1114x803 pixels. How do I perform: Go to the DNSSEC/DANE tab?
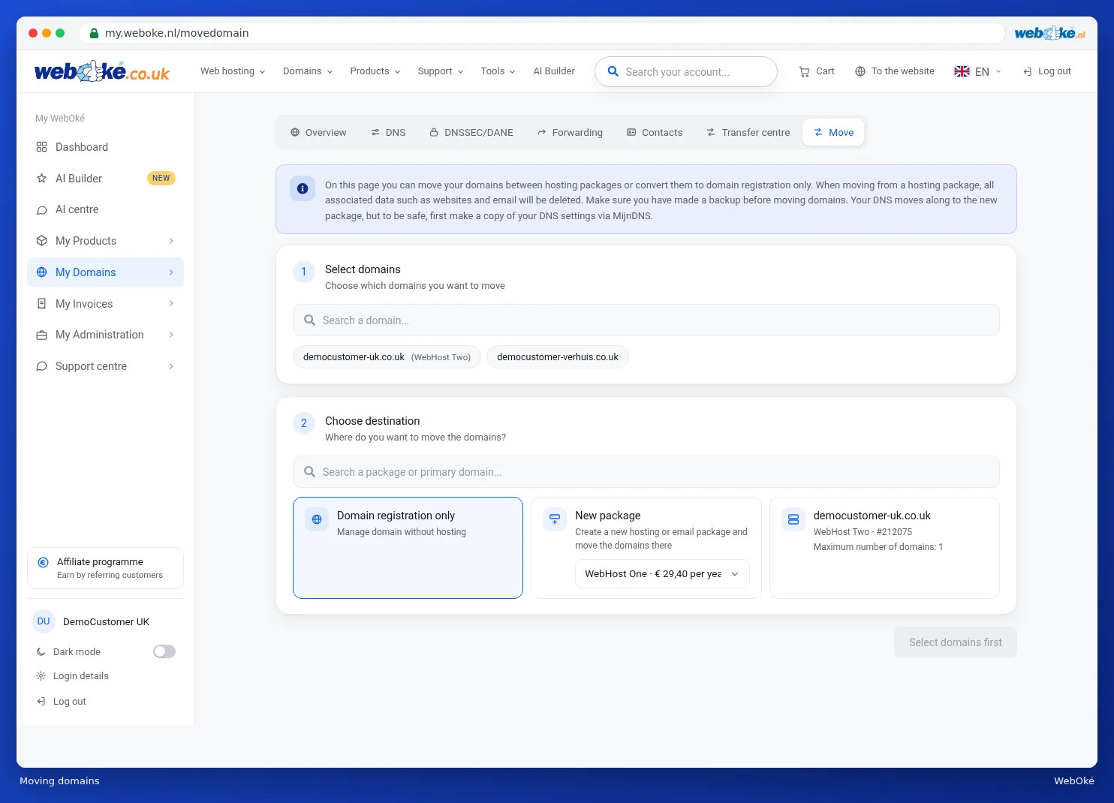[x=471, y=133]
